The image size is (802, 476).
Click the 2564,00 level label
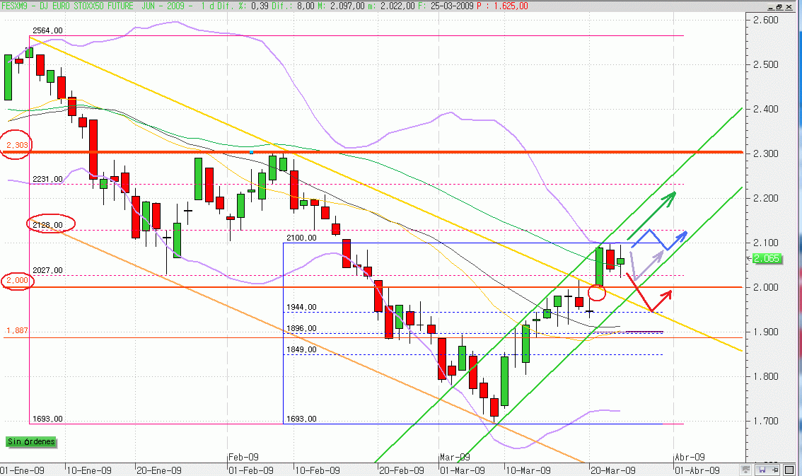tap(47, 30)
